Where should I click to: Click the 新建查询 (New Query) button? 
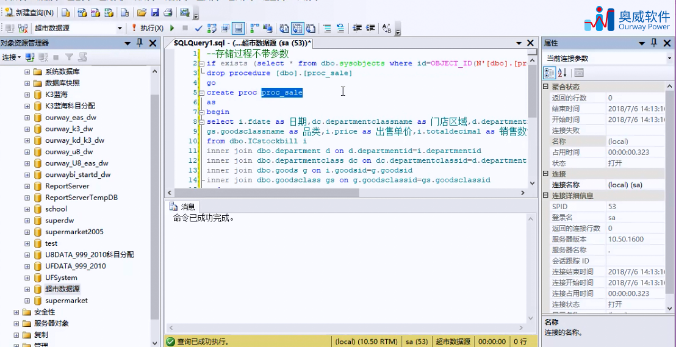pos(29,12)
